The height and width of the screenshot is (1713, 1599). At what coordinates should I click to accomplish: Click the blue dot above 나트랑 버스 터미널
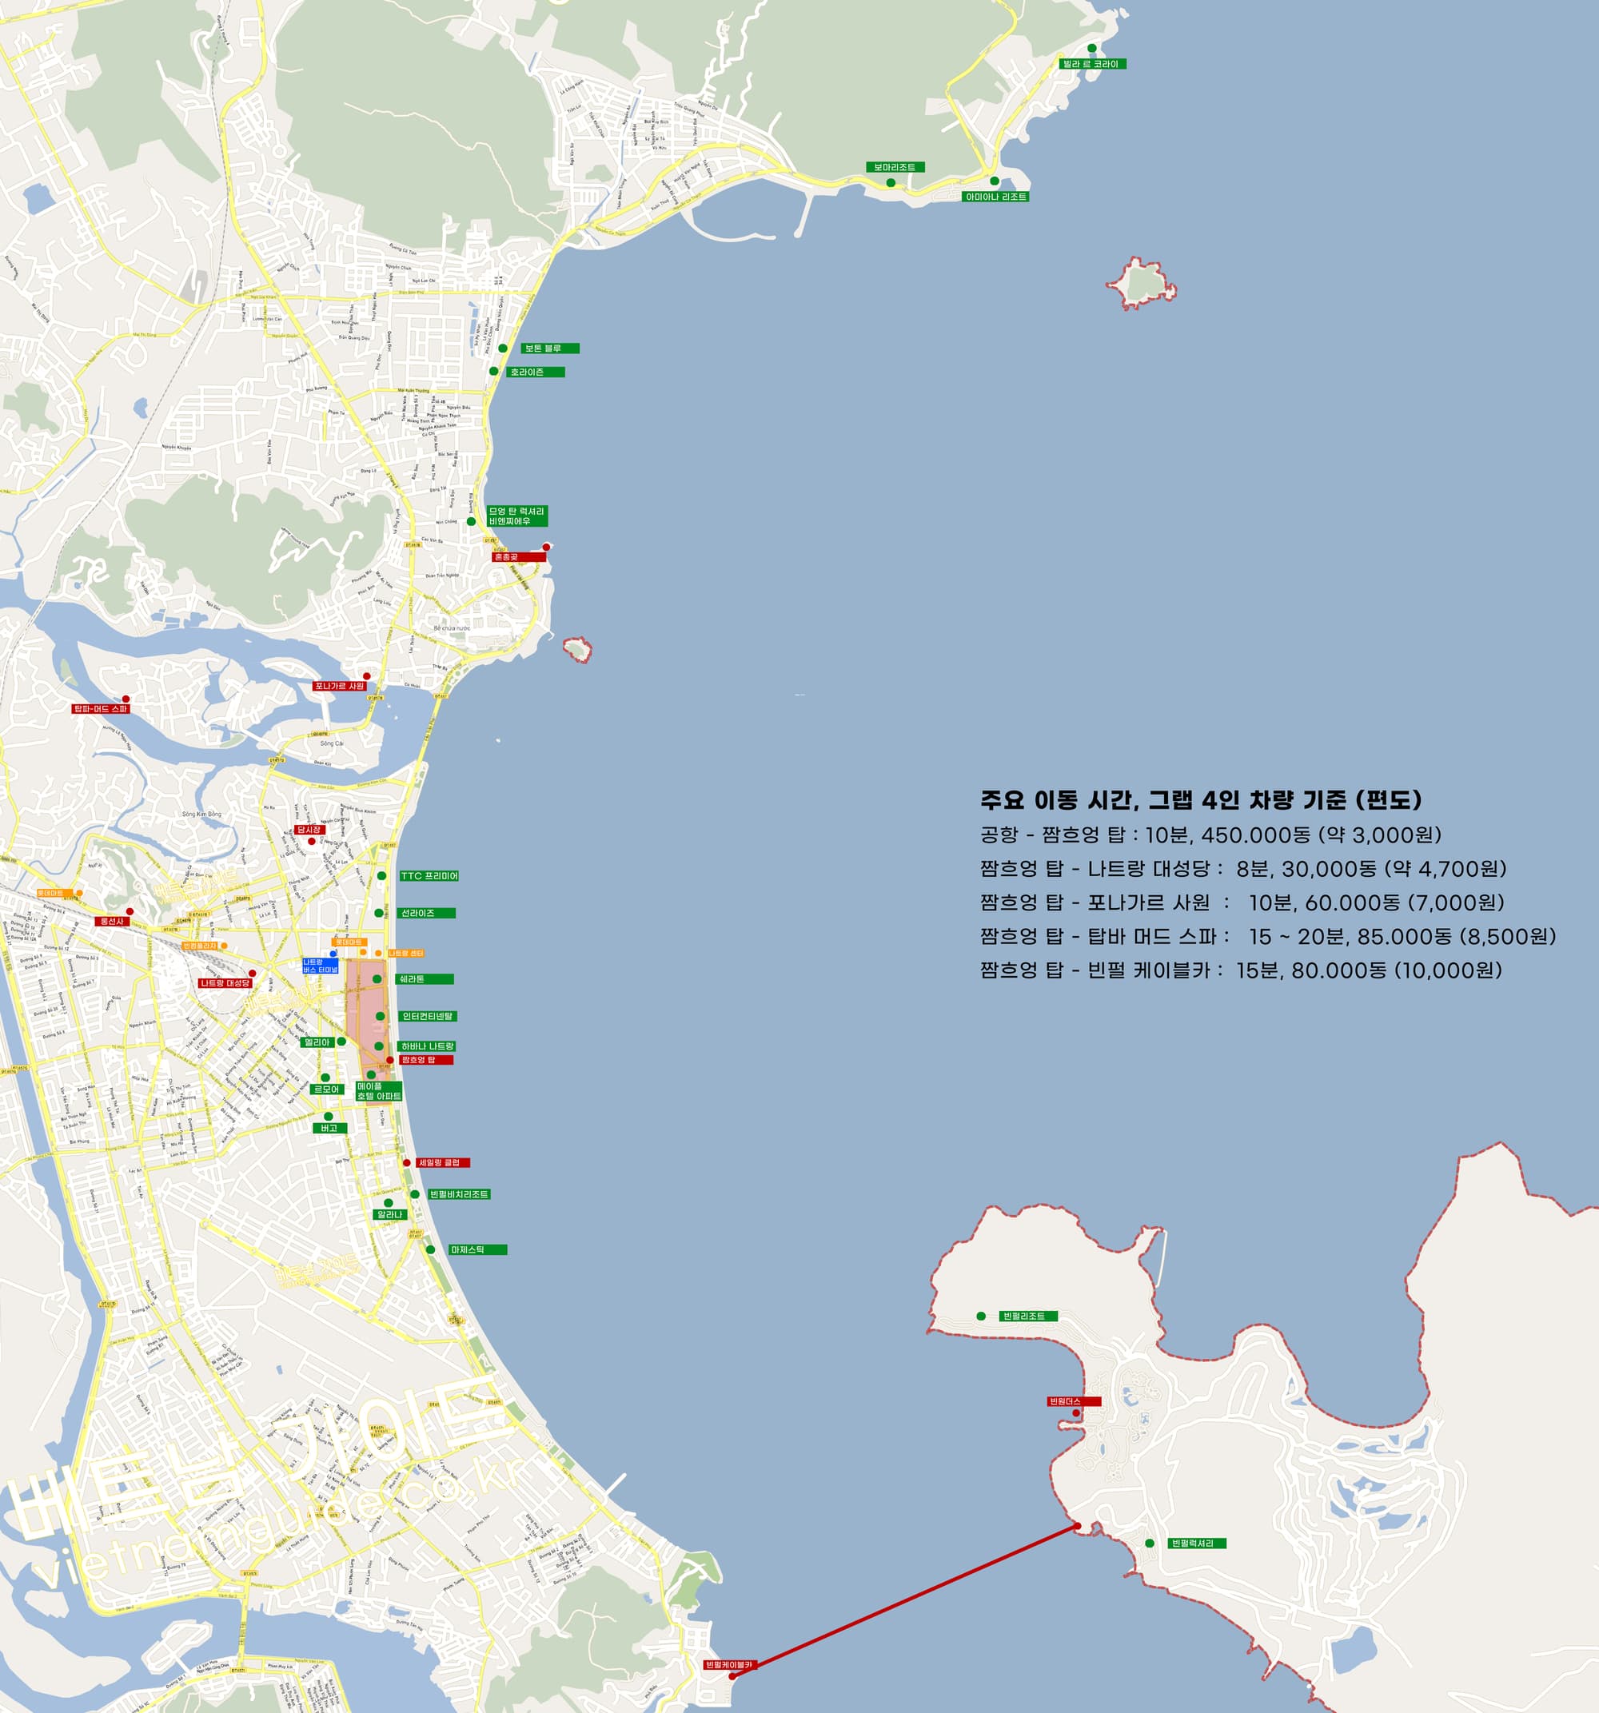[333, 953]
